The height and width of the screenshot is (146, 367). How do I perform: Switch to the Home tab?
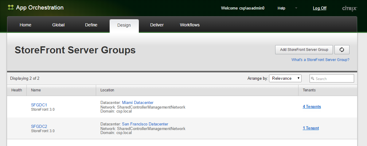click(25, 25)
